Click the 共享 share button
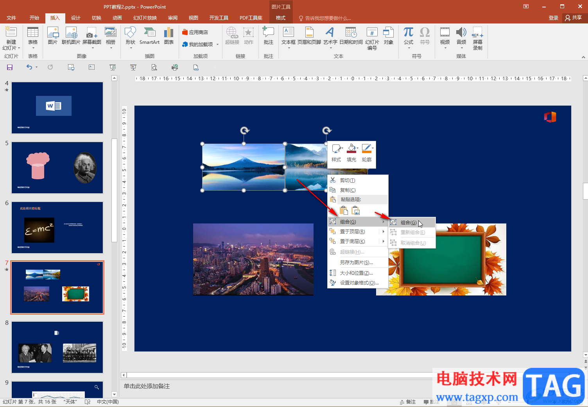Viewport: 588px width, 407px height. 574,18
